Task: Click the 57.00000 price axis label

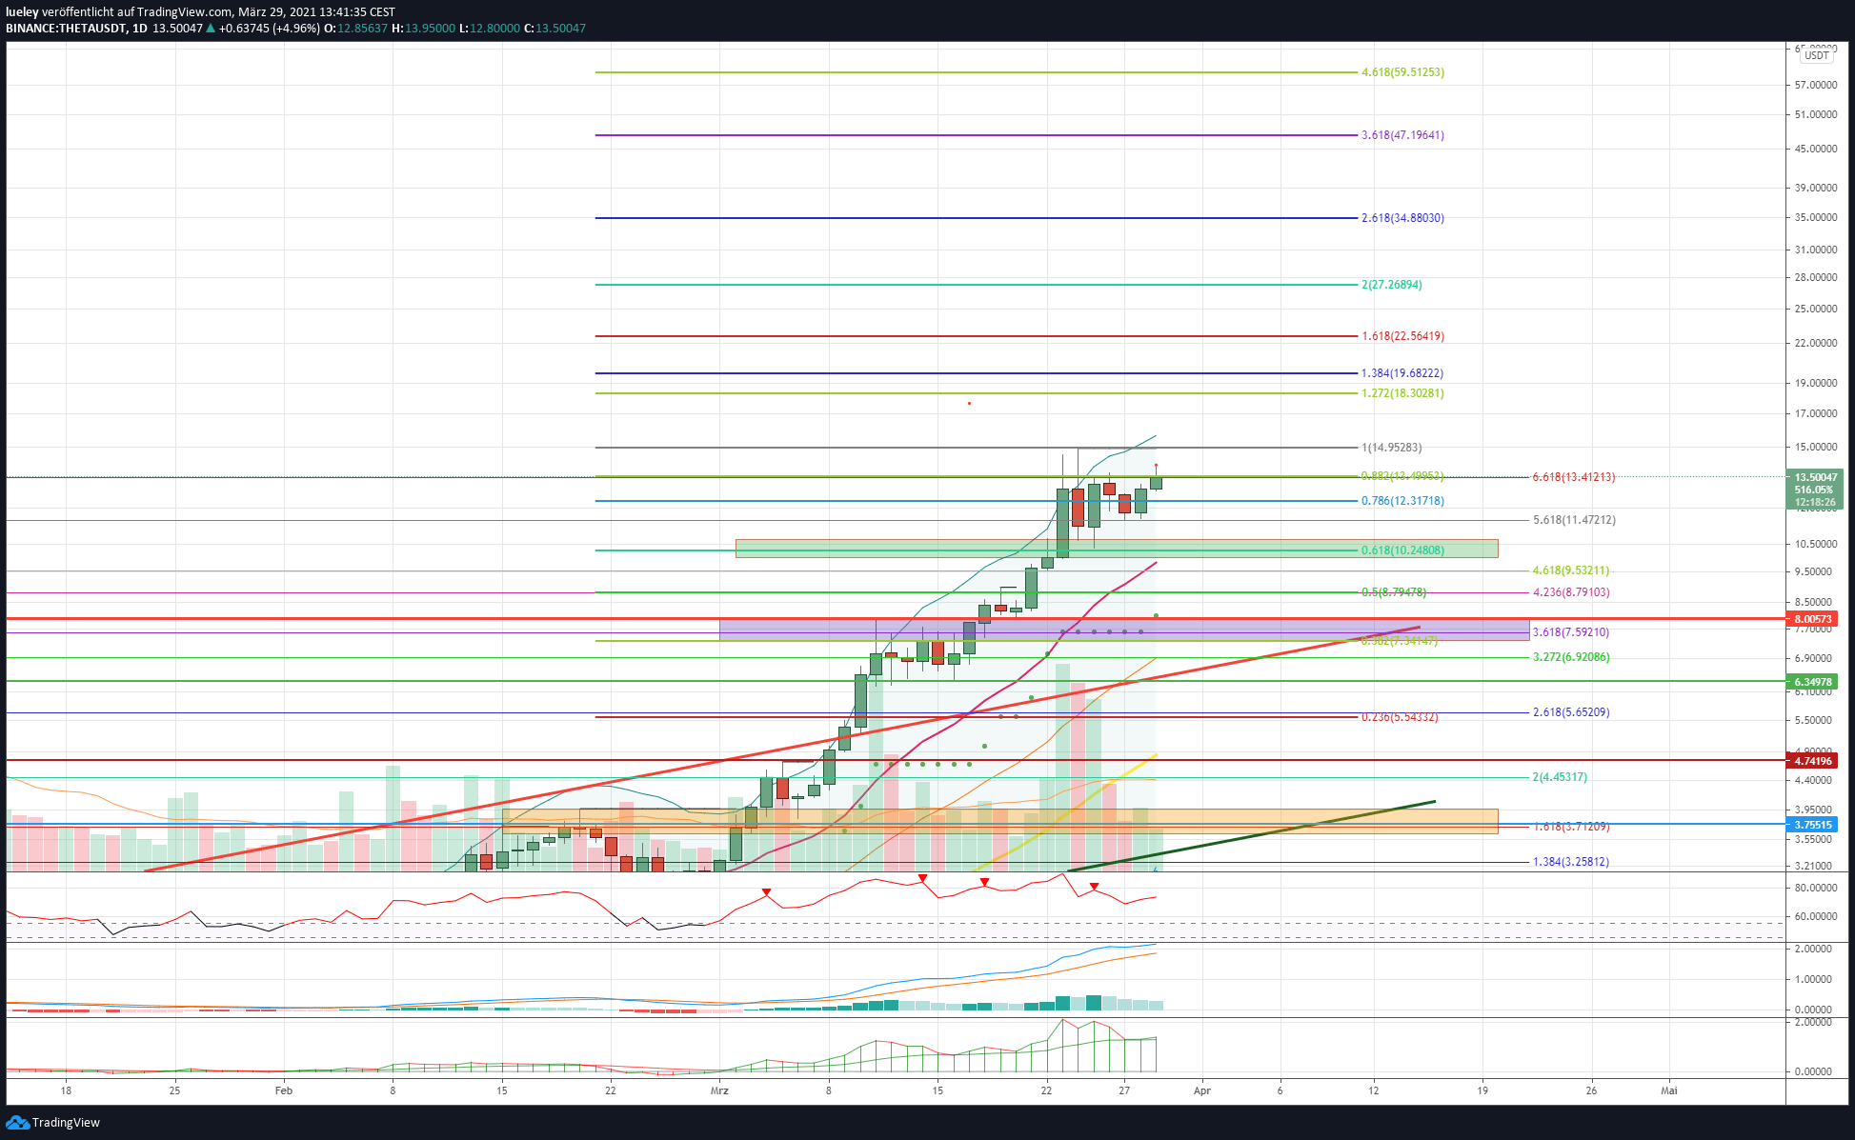Action: 1816,85
